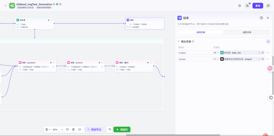Screen dimensions: 274x136
Task: Add a new output variable with plus
Action: pos(268,42)
